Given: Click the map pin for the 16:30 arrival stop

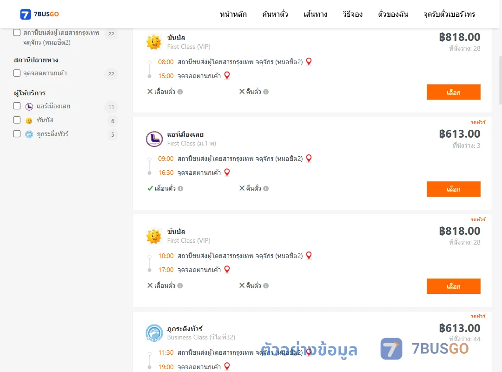Looking at the screenshot, I should tap(227, 173).
